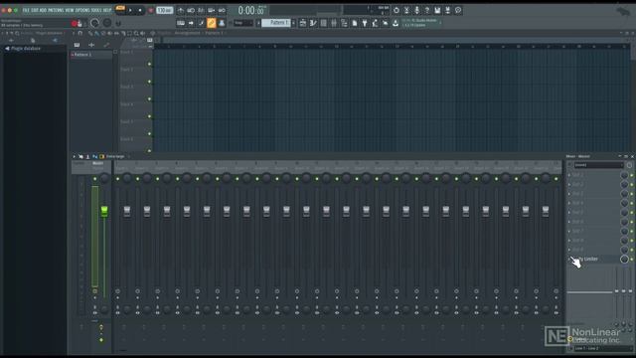Select the playlist zoom tool

136,33
